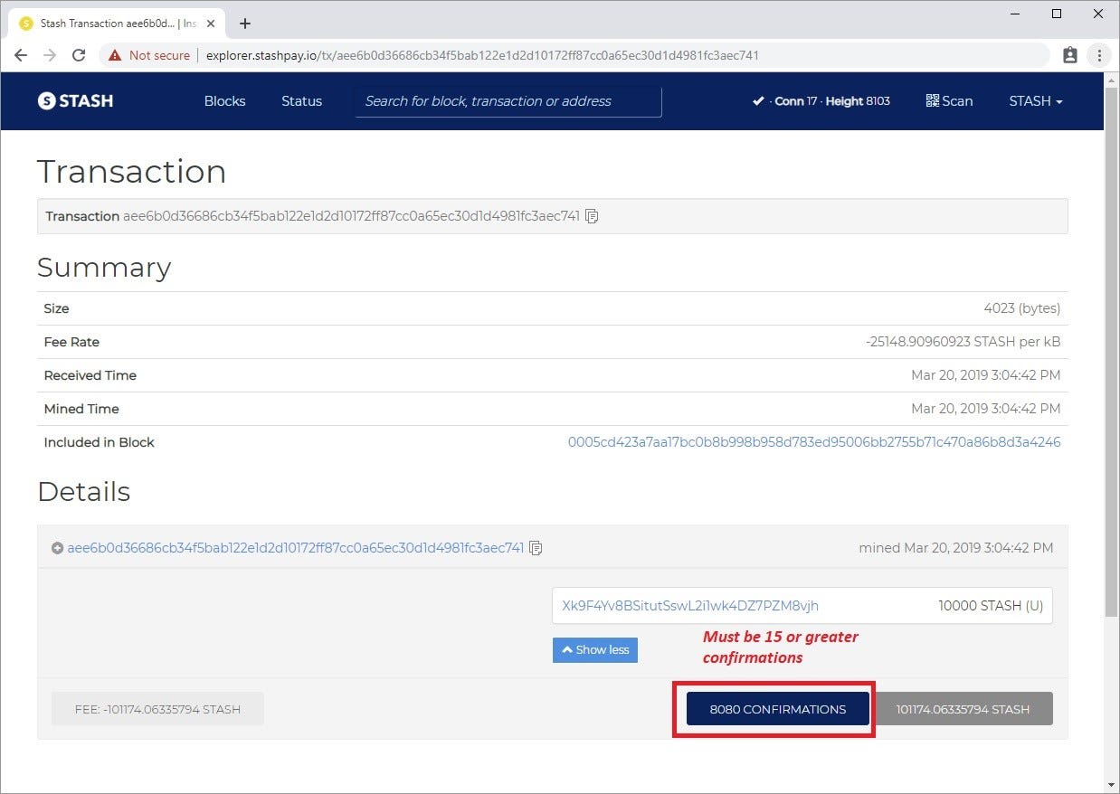Click the Not secure warning icon

[x=115, y=55]
